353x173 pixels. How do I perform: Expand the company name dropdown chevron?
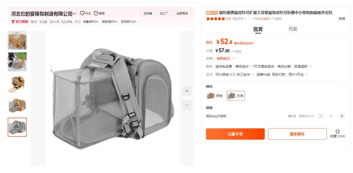[75, 14]
